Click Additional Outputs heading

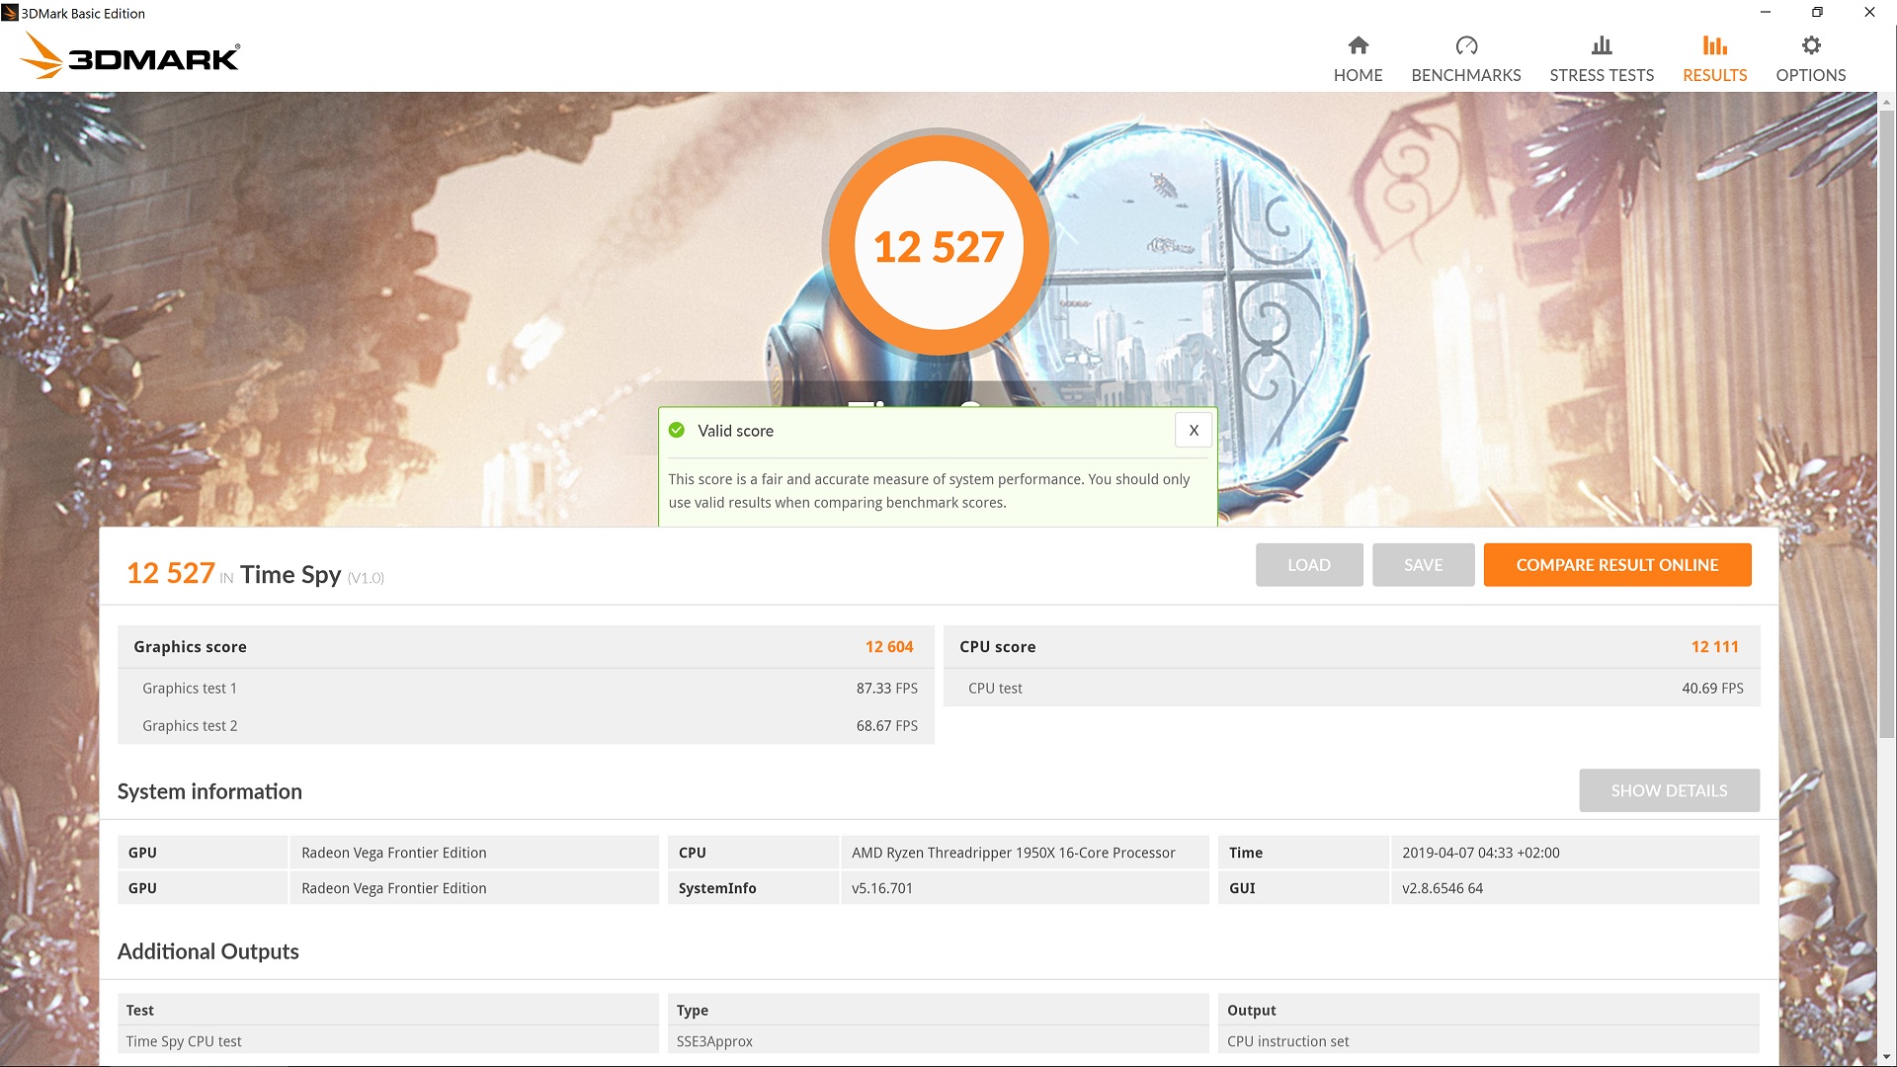[207, 951]
